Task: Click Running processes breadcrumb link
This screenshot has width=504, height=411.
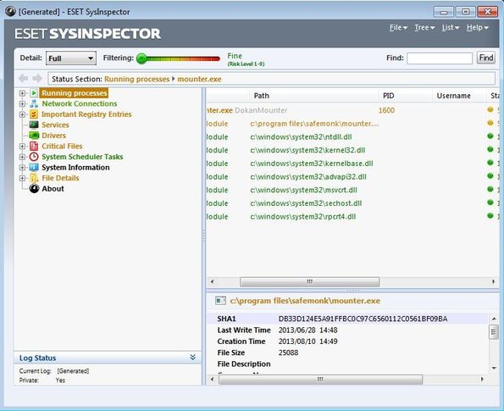Action: coord(136,79)
